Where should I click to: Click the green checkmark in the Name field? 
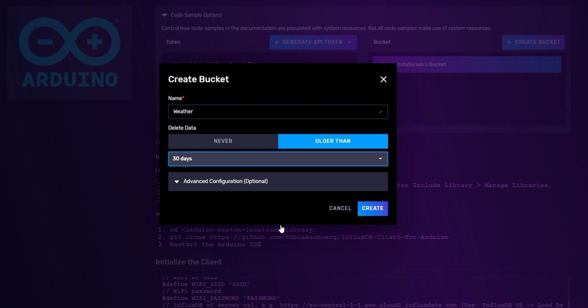(x=380, y=111)
